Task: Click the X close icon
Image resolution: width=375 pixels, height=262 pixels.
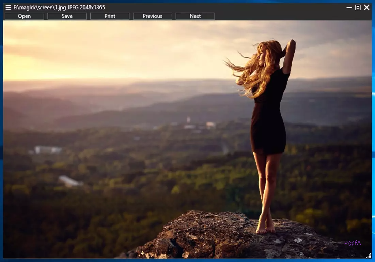Action: pyautogui.click(x=366, y=7)
